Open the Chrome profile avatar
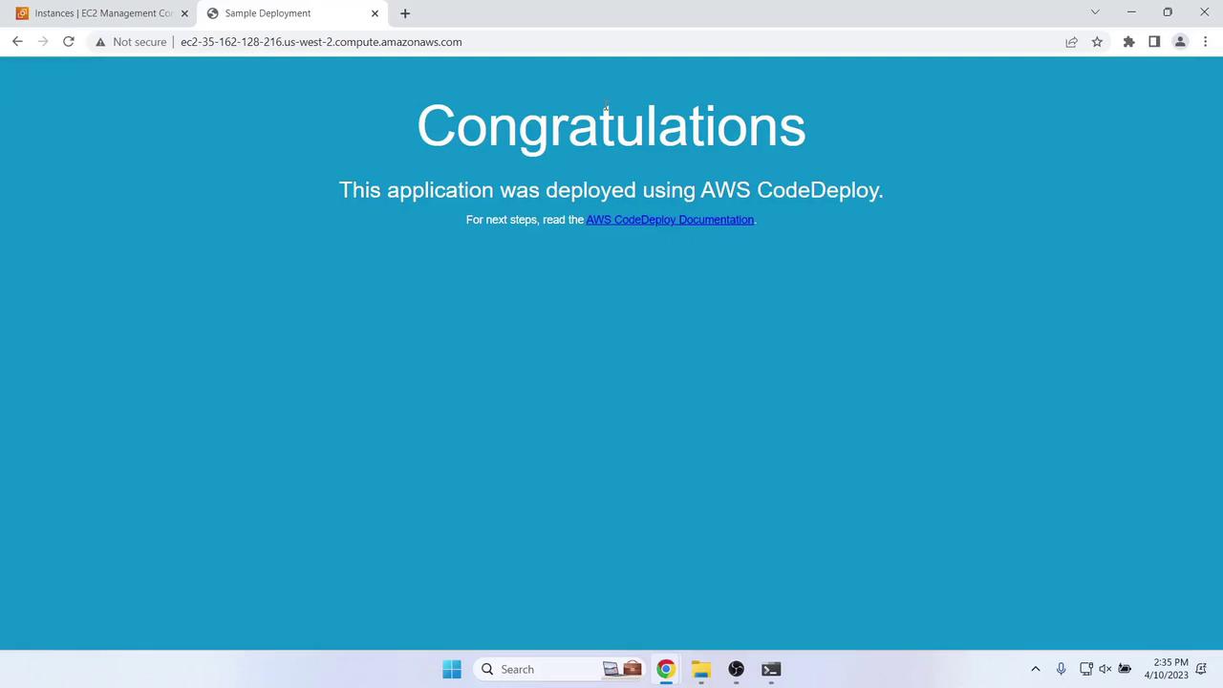 click(1180, 42)
